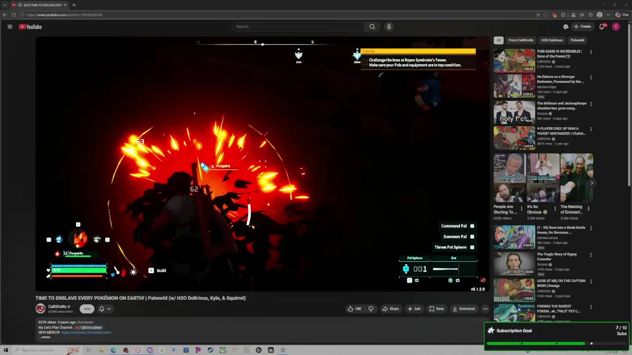632x355 pixels.
Task: Reload the page with the refresh icon
Action: [14, 15]
